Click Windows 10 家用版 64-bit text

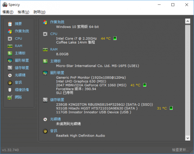[x=77, y=27]
